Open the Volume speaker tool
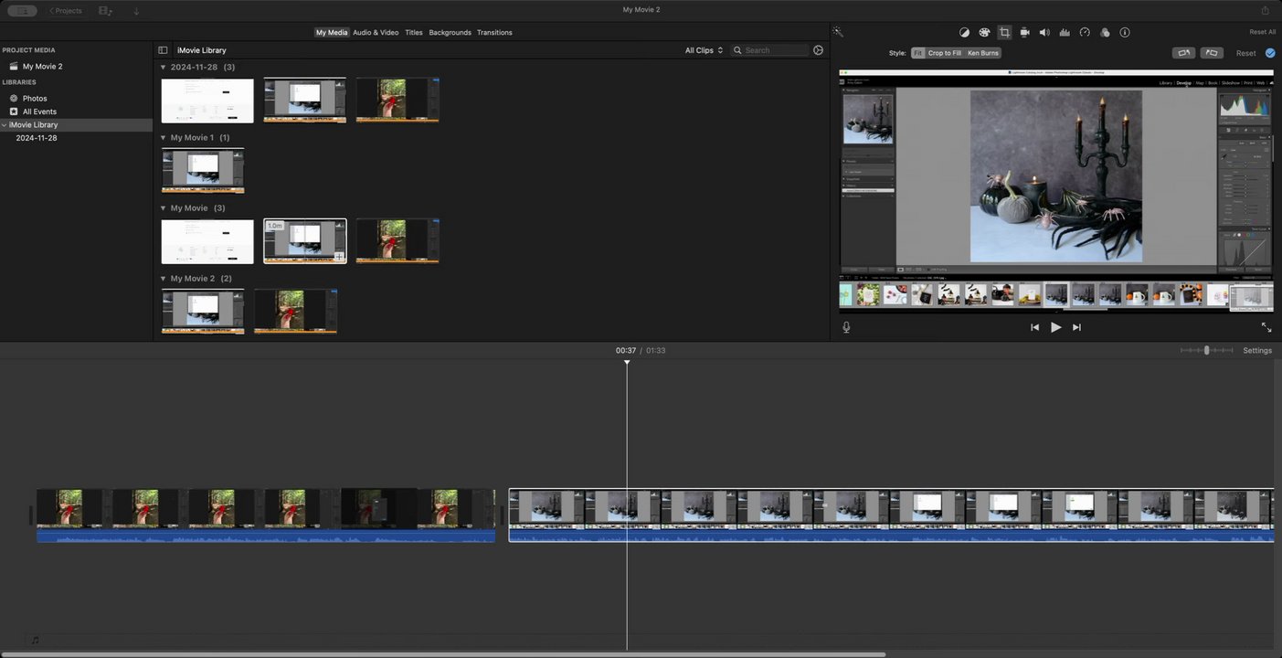Image resolution: width=1282 pixels, height=658 pixels. point(1044,32)
